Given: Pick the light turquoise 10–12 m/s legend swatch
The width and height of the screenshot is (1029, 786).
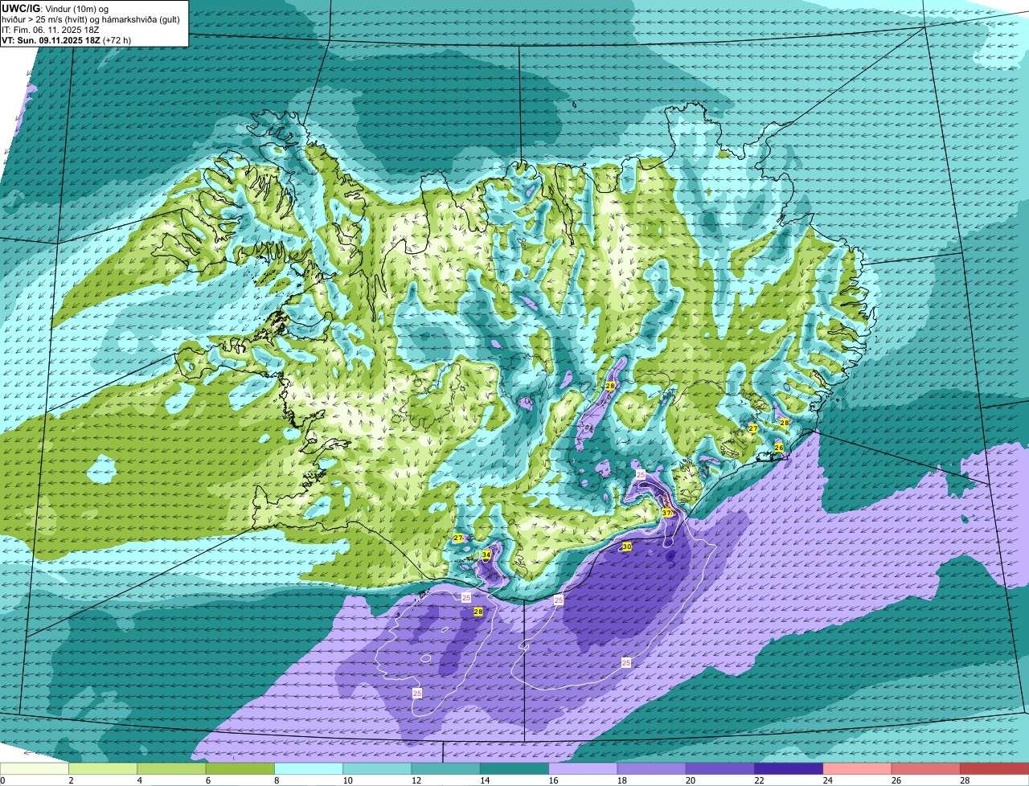Looking at the screenshot, I should 377,769.
